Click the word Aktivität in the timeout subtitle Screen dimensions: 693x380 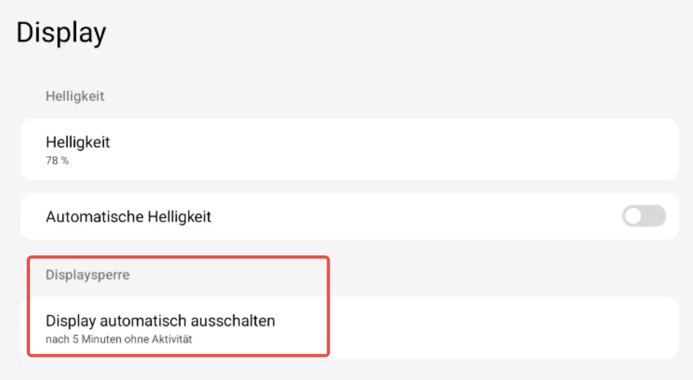[x=173, y=340]
